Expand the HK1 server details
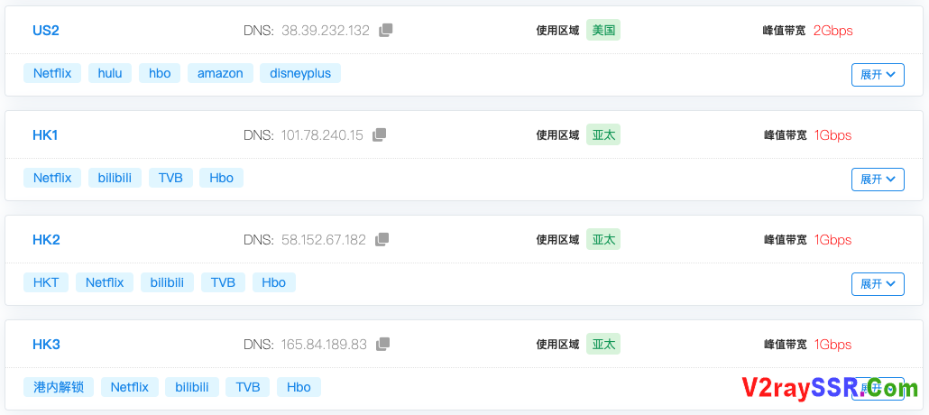929x415 pixels. [877, 179]
